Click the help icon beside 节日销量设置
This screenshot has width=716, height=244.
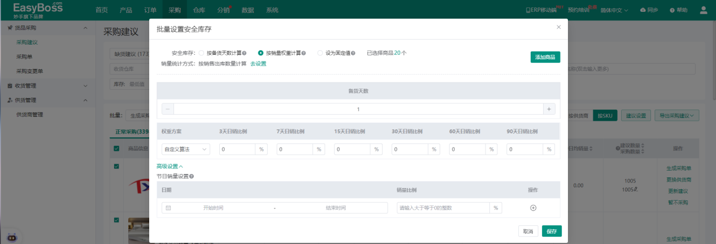click(x=192, y=176)
